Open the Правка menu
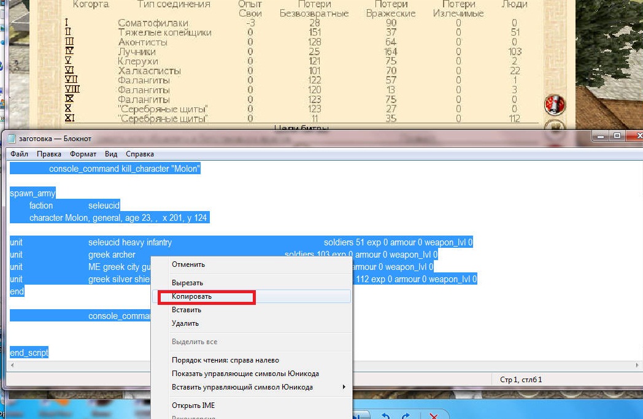Screen dimensions: 643x419 (x=48, y=154)
